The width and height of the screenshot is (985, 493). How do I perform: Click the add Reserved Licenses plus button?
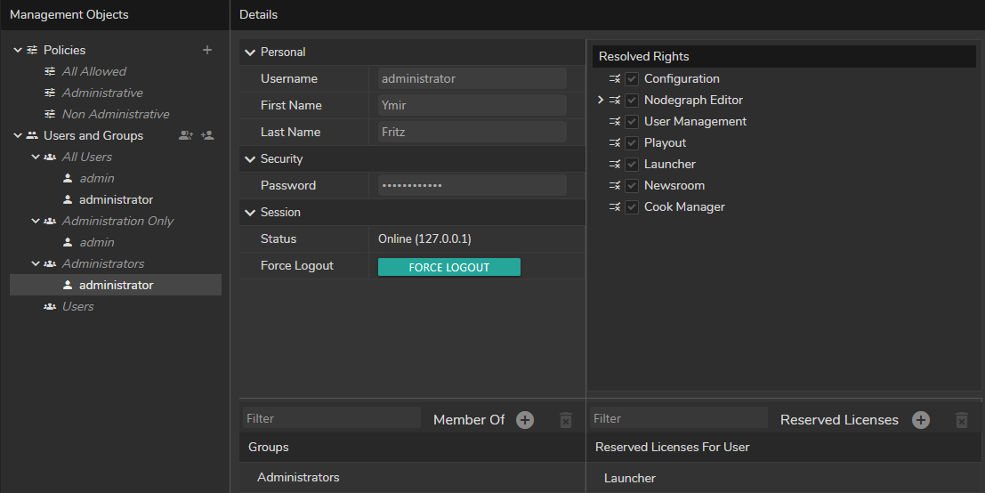pyautogui.click(x=921, y=420)
